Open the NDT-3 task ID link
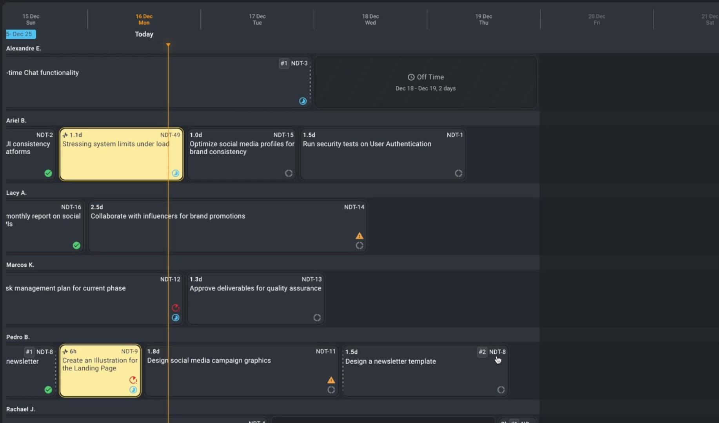Screen dimensions: 719x423 [x=299, y=63]
